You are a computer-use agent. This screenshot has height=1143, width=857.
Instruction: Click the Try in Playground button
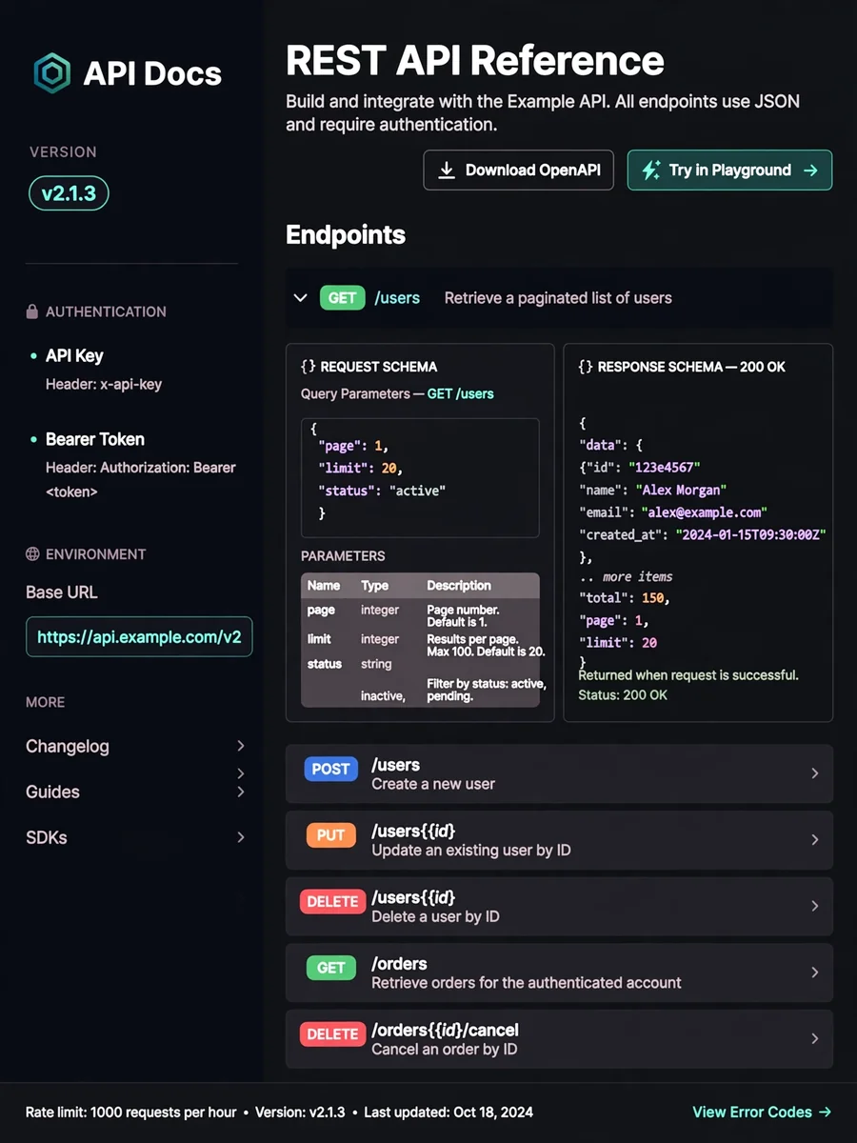[x=729, y=170]
